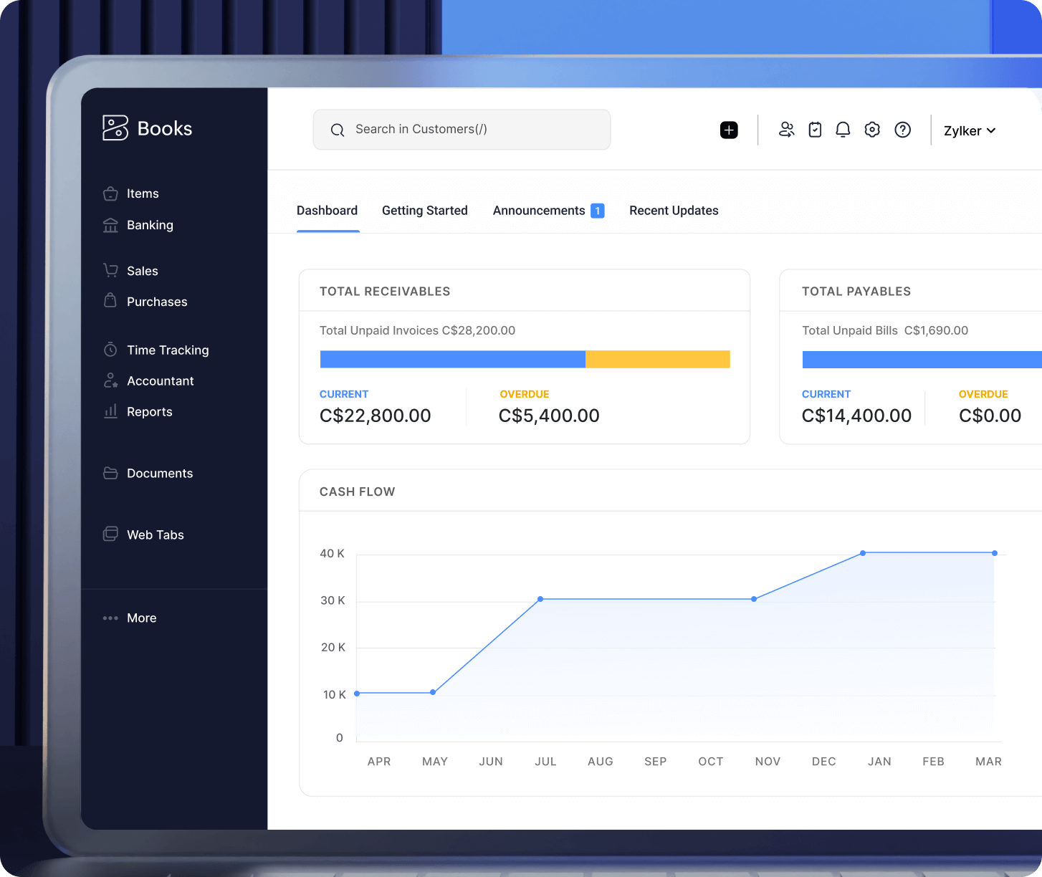Select Accountant in the sidebar

(x=160, y=380)
